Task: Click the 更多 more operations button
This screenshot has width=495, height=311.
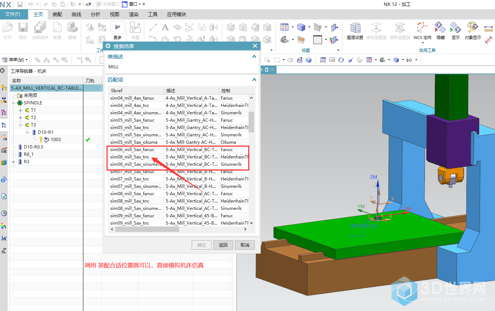Action: click(118, 31)
